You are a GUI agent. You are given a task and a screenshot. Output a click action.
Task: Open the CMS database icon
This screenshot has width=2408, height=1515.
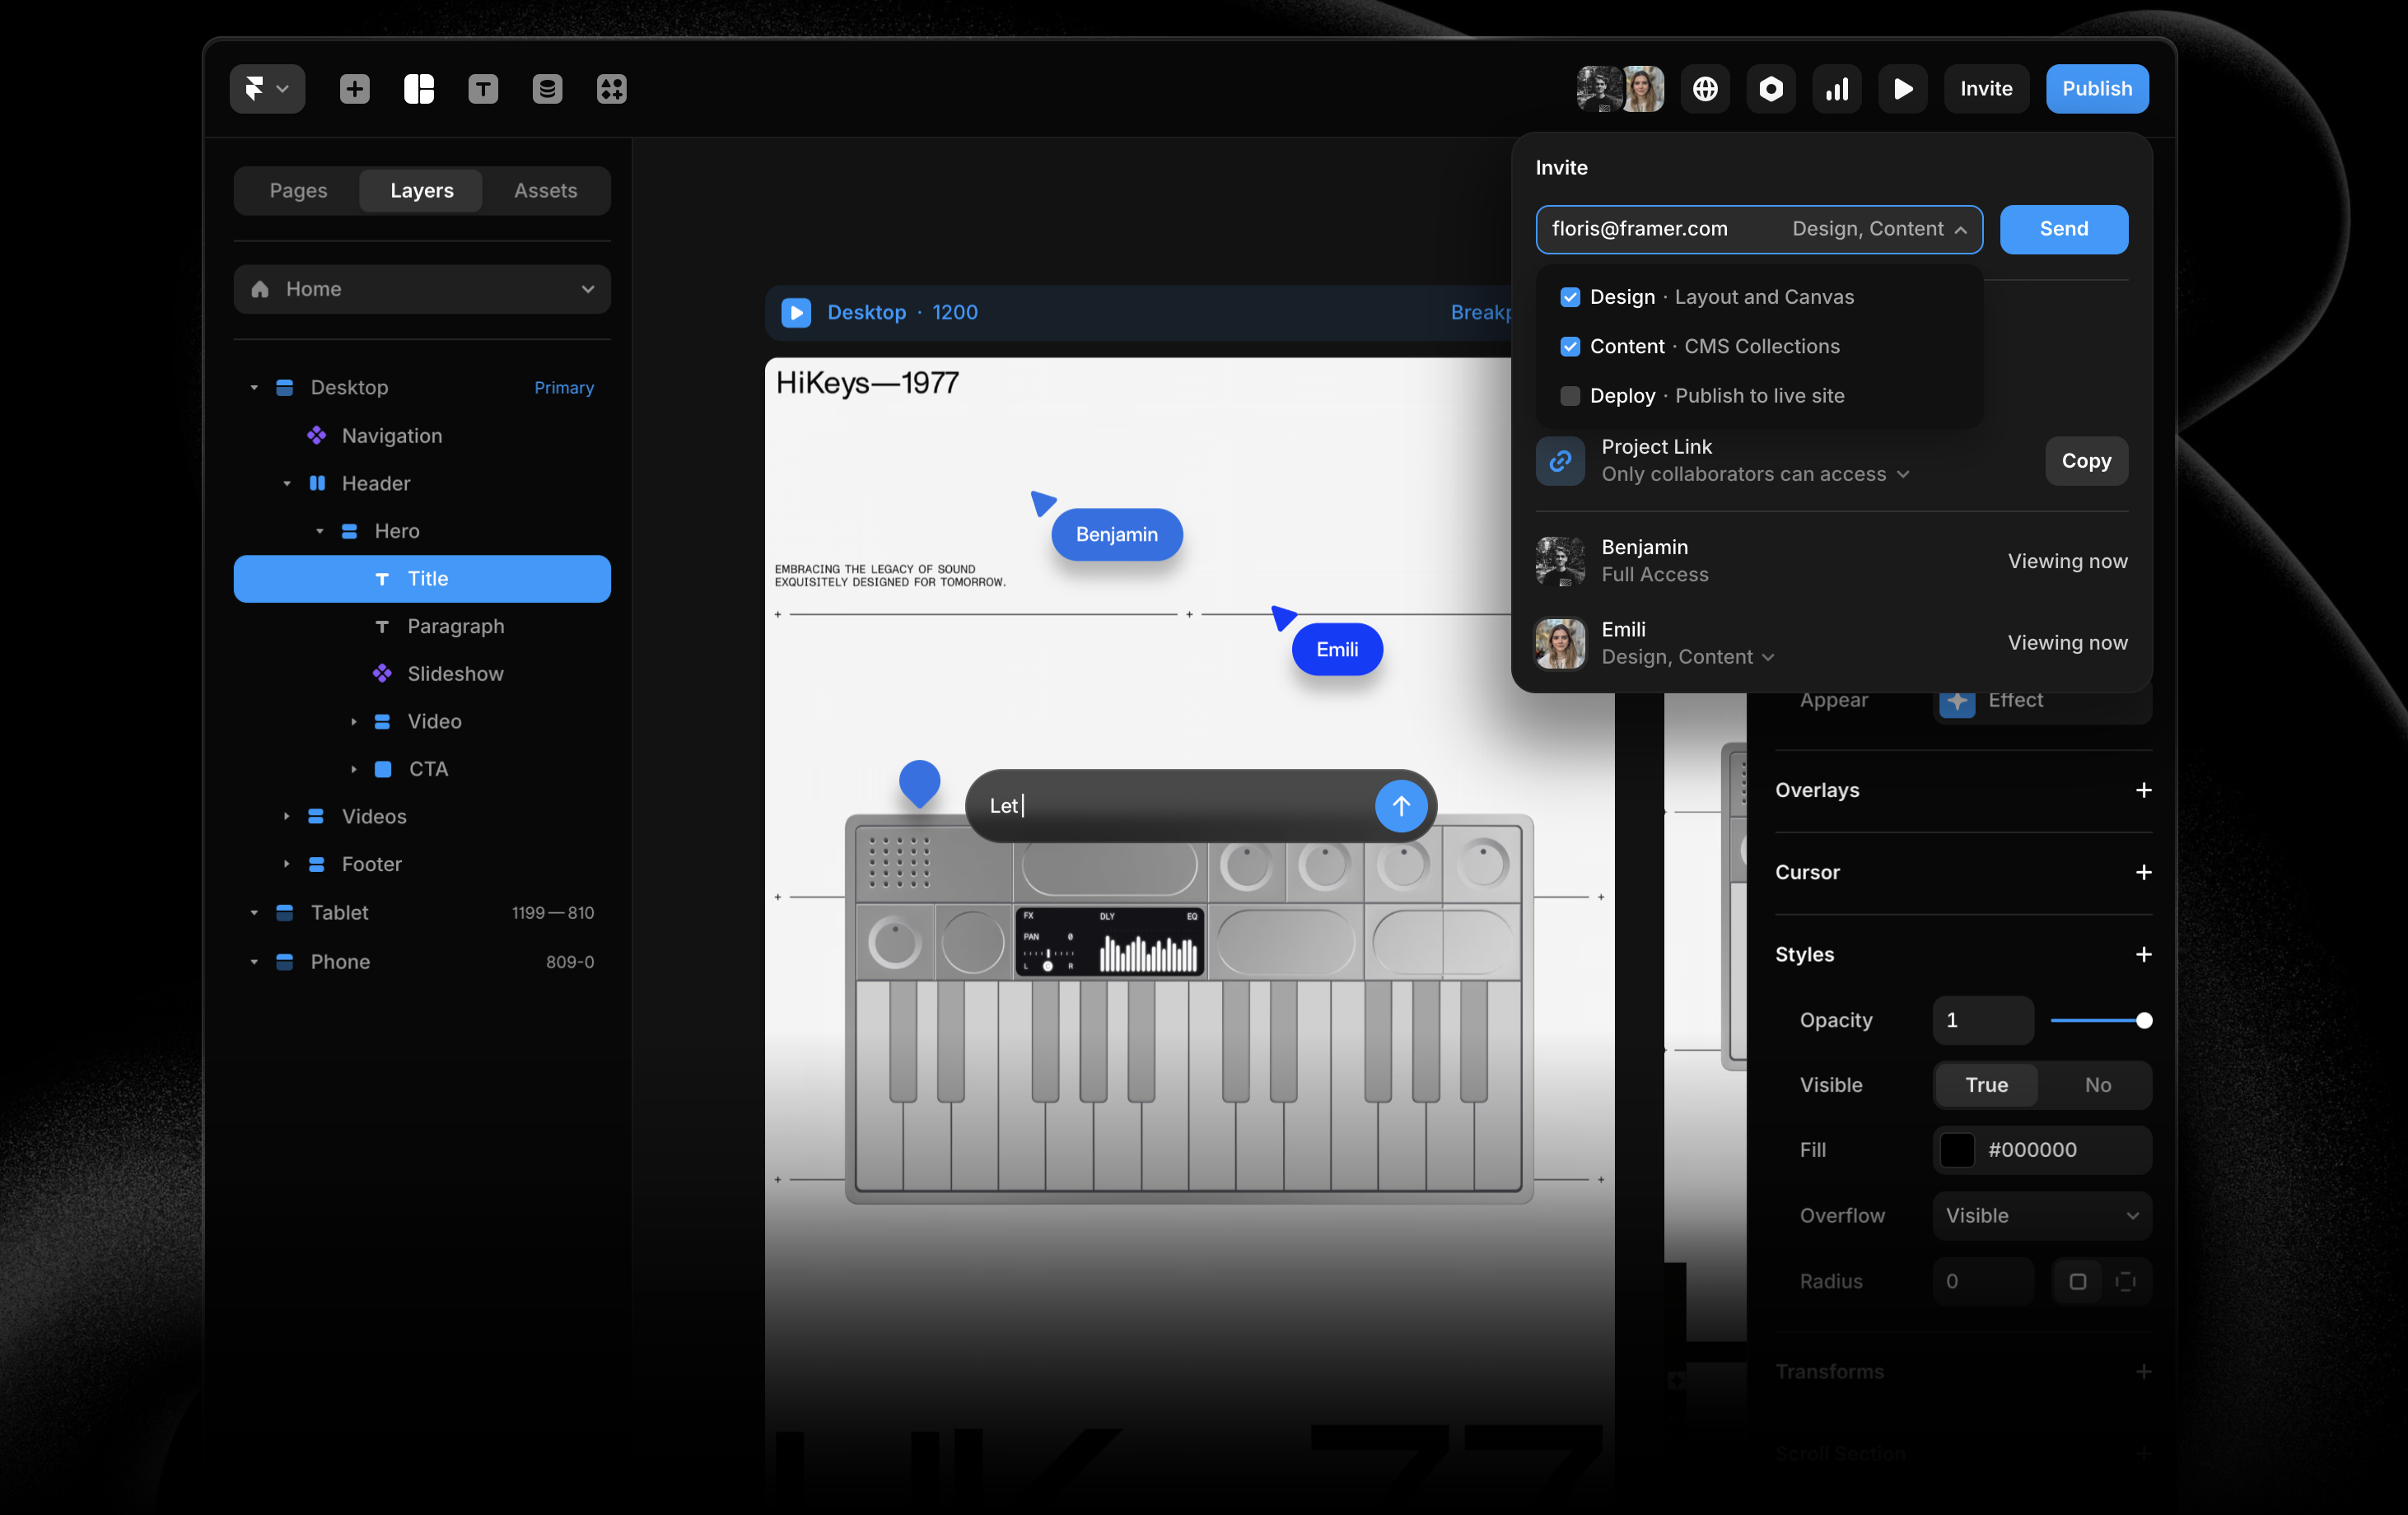coord(547,89)
